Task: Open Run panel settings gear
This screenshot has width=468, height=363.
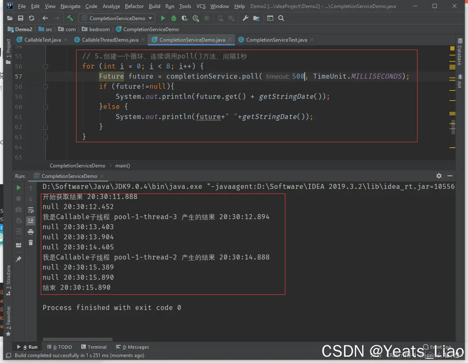Action: (x=439, y=176)
